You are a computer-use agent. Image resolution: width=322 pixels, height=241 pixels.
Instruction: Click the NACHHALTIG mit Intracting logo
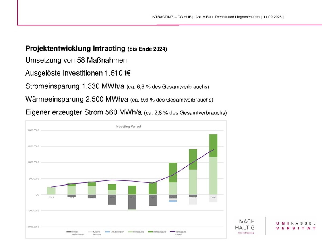pyautogui.click(x=250, y=226)
